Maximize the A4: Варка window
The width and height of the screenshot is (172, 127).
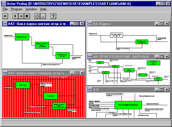pos(161,24)
